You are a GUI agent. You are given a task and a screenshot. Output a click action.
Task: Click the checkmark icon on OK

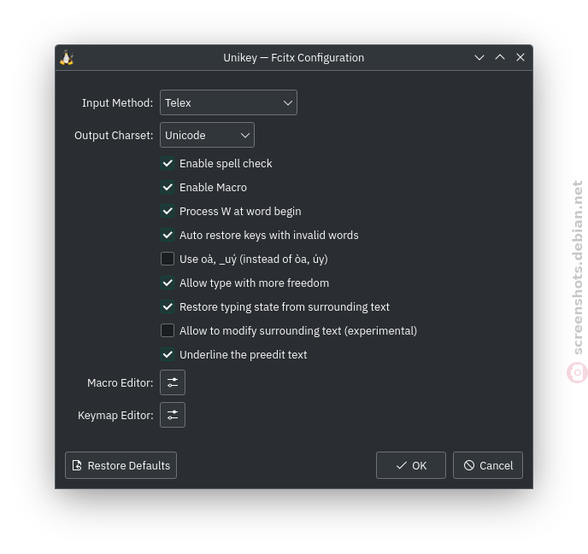(x=401, y=465)
